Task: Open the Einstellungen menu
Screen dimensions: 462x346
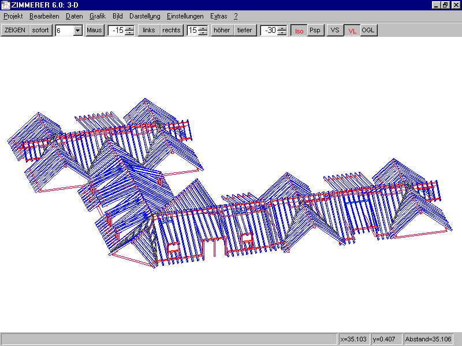Action: click(185, 16)
